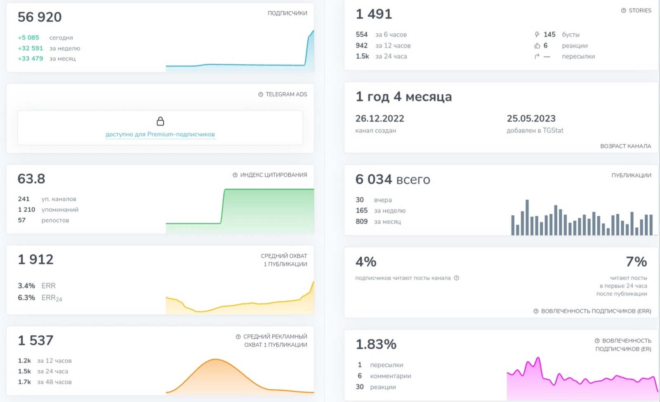660x402 pixels.
Task: Click the 6.3% ERR24 value
Action: pos(26,298)
